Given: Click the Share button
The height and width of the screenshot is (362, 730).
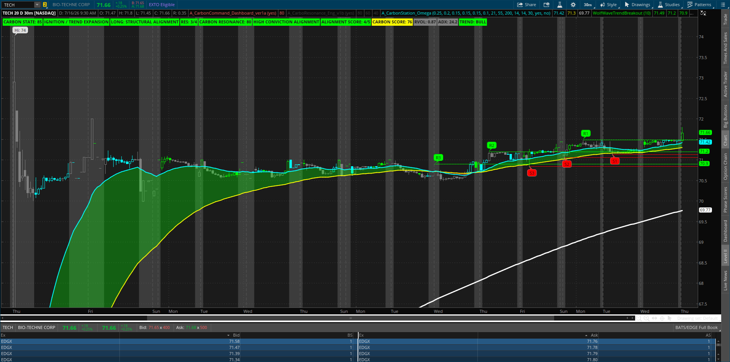Looking at the screenshot, I should point(526,5).
